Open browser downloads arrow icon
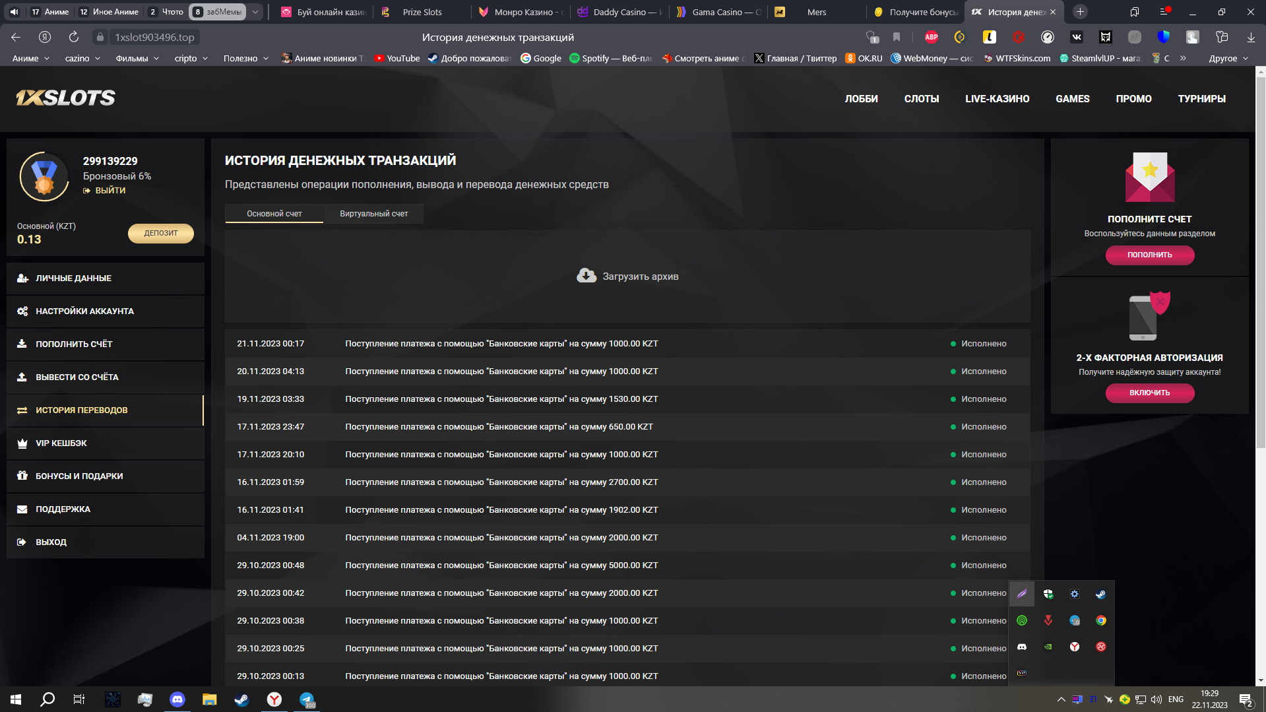This screenshot has width=1266, height=712. [1251, 38]
